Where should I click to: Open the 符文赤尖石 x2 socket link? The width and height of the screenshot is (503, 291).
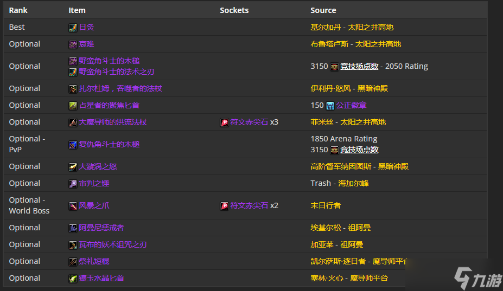(x=249, y=205)
